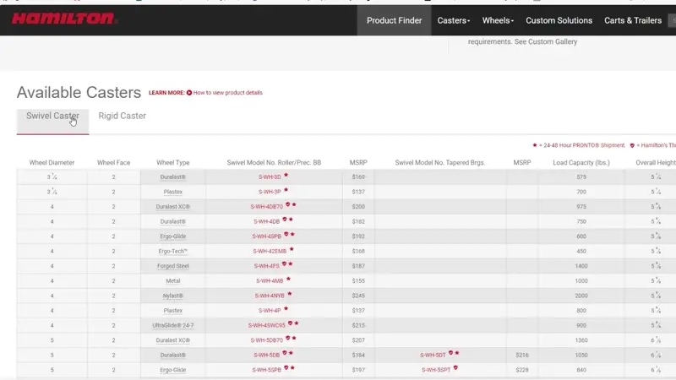Screen dimensions: 676x380
Task: Click star icon next to S-WH-4NYB
Action: pyautogui.click(x=290, y=294)
